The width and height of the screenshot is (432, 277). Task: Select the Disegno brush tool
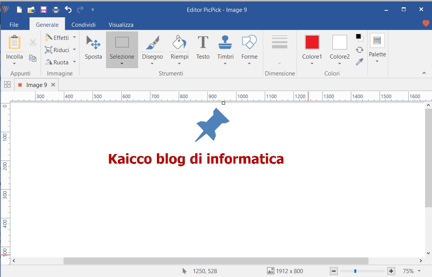coord(152,46)
